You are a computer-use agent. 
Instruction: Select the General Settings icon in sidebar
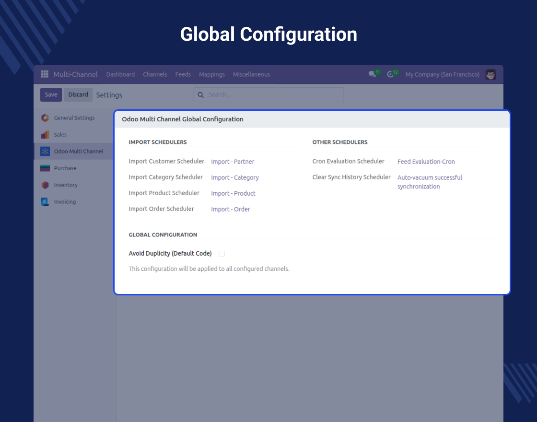45,118
